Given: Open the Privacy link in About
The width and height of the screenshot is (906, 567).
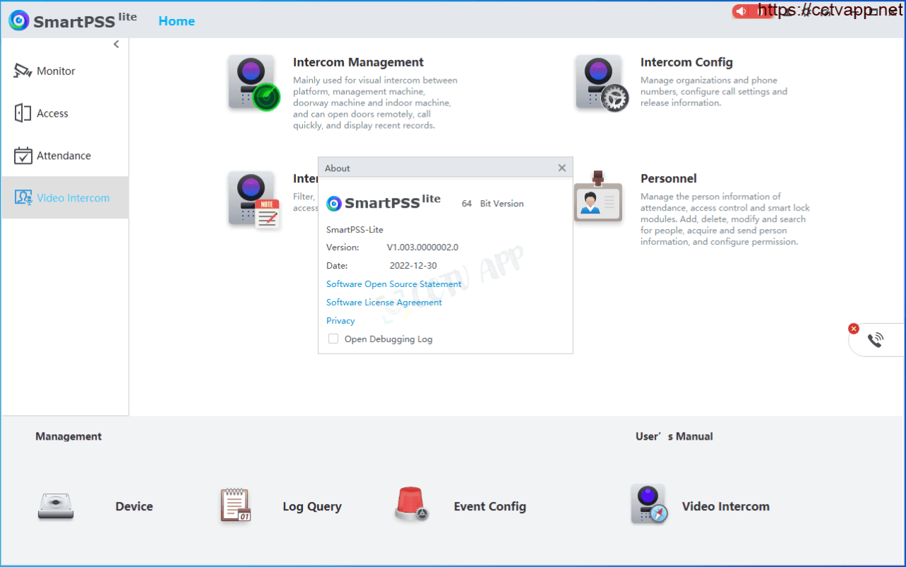Looking at the screenshot, I should coord(340,321).
